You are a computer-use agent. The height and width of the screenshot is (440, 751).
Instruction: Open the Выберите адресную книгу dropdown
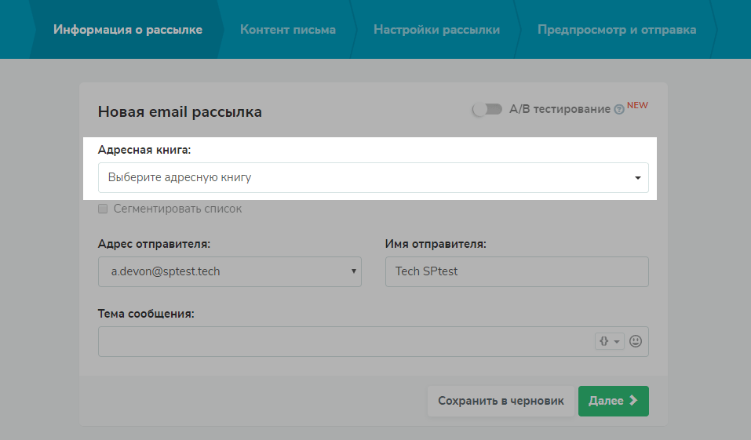pos(373,177)
